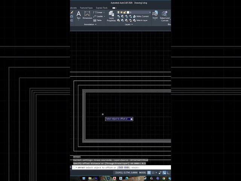Click third layer tool icon in the Match Layer row
The height and width of the screenshot is (181, 241).
click(x=127, y=20)
